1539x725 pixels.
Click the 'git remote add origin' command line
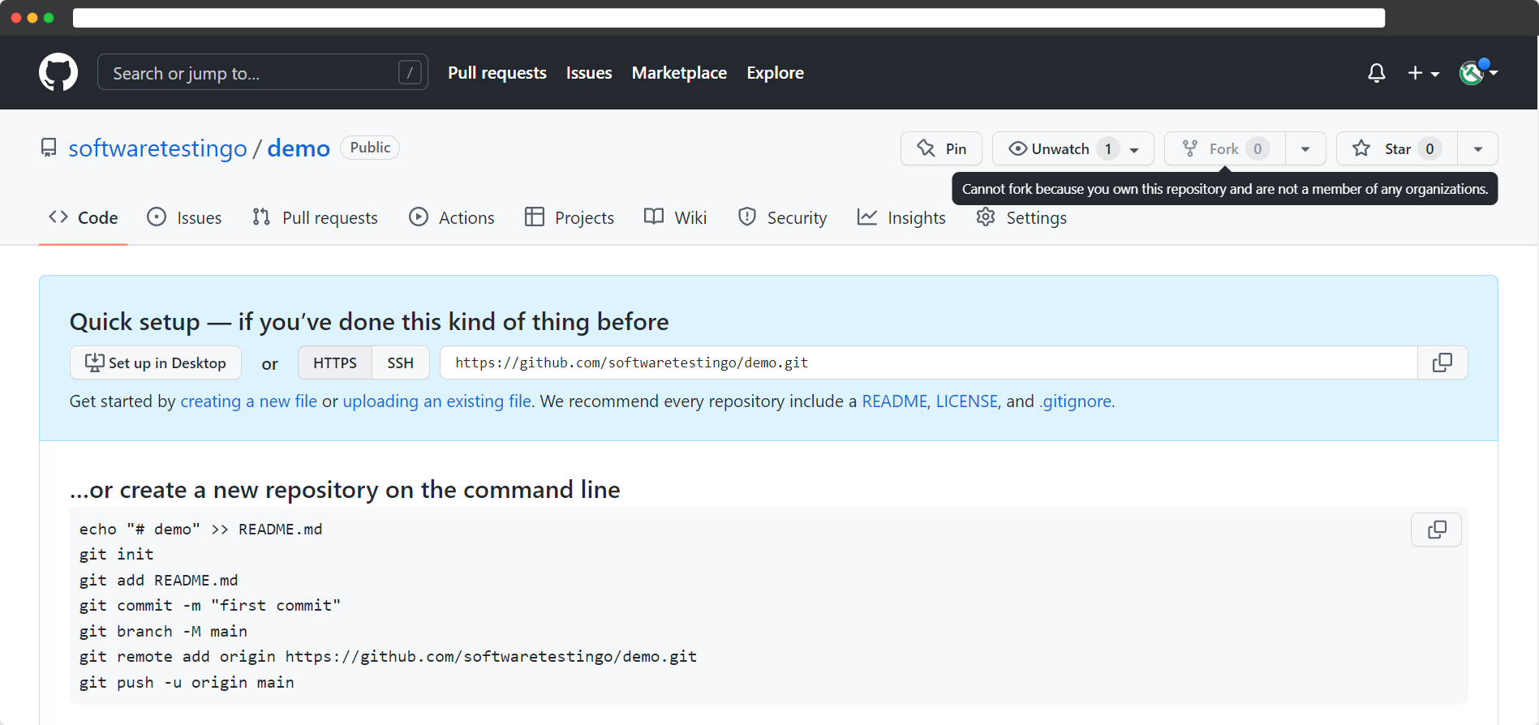388,657
